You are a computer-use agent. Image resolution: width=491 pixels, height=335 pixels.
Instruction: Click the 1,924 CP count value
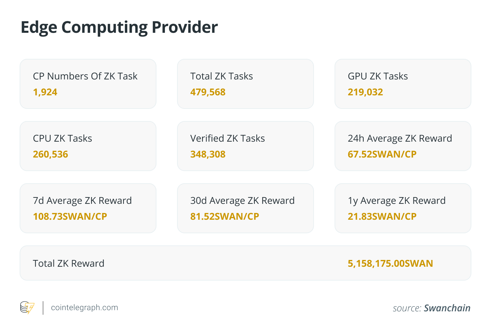tap(45, 92)
